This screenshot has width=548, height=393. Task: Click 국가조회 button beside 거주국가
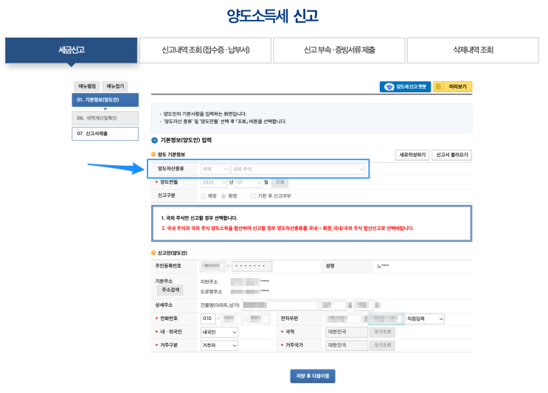[382, 346]
